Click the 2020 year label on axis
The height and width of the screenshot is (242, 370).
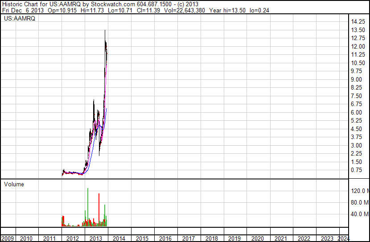click(258, 238)
